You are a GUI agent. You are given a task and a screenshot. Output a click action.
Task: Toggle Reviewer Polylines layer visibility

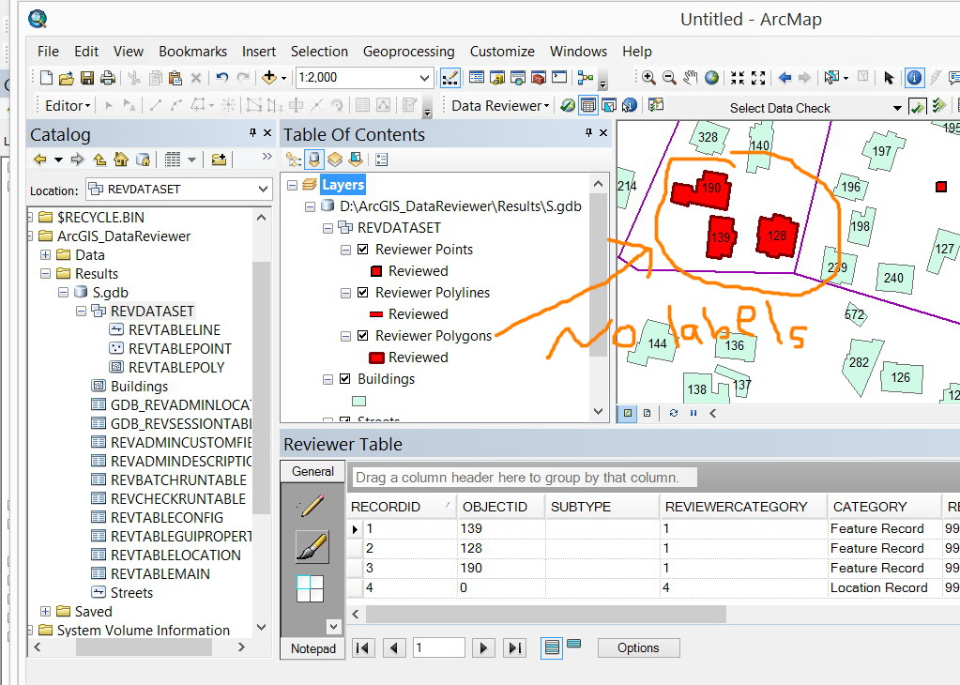coord(362,293)
